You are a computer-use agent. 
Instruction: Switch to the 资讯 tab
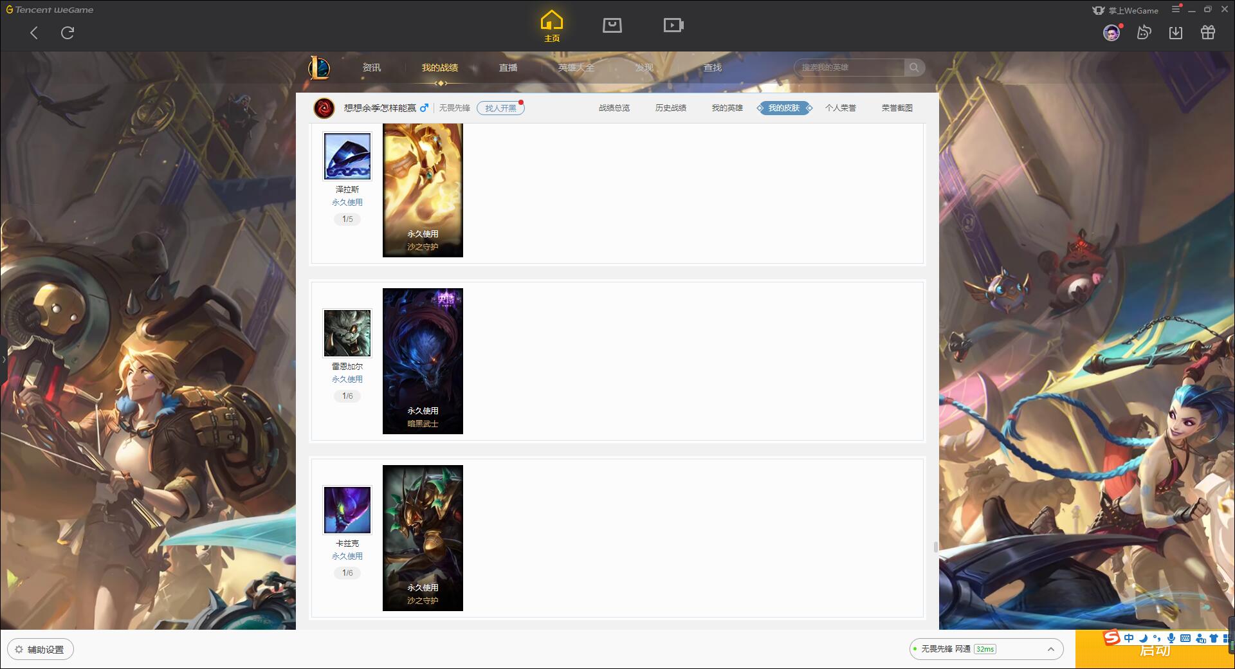(x=372, y=68)
